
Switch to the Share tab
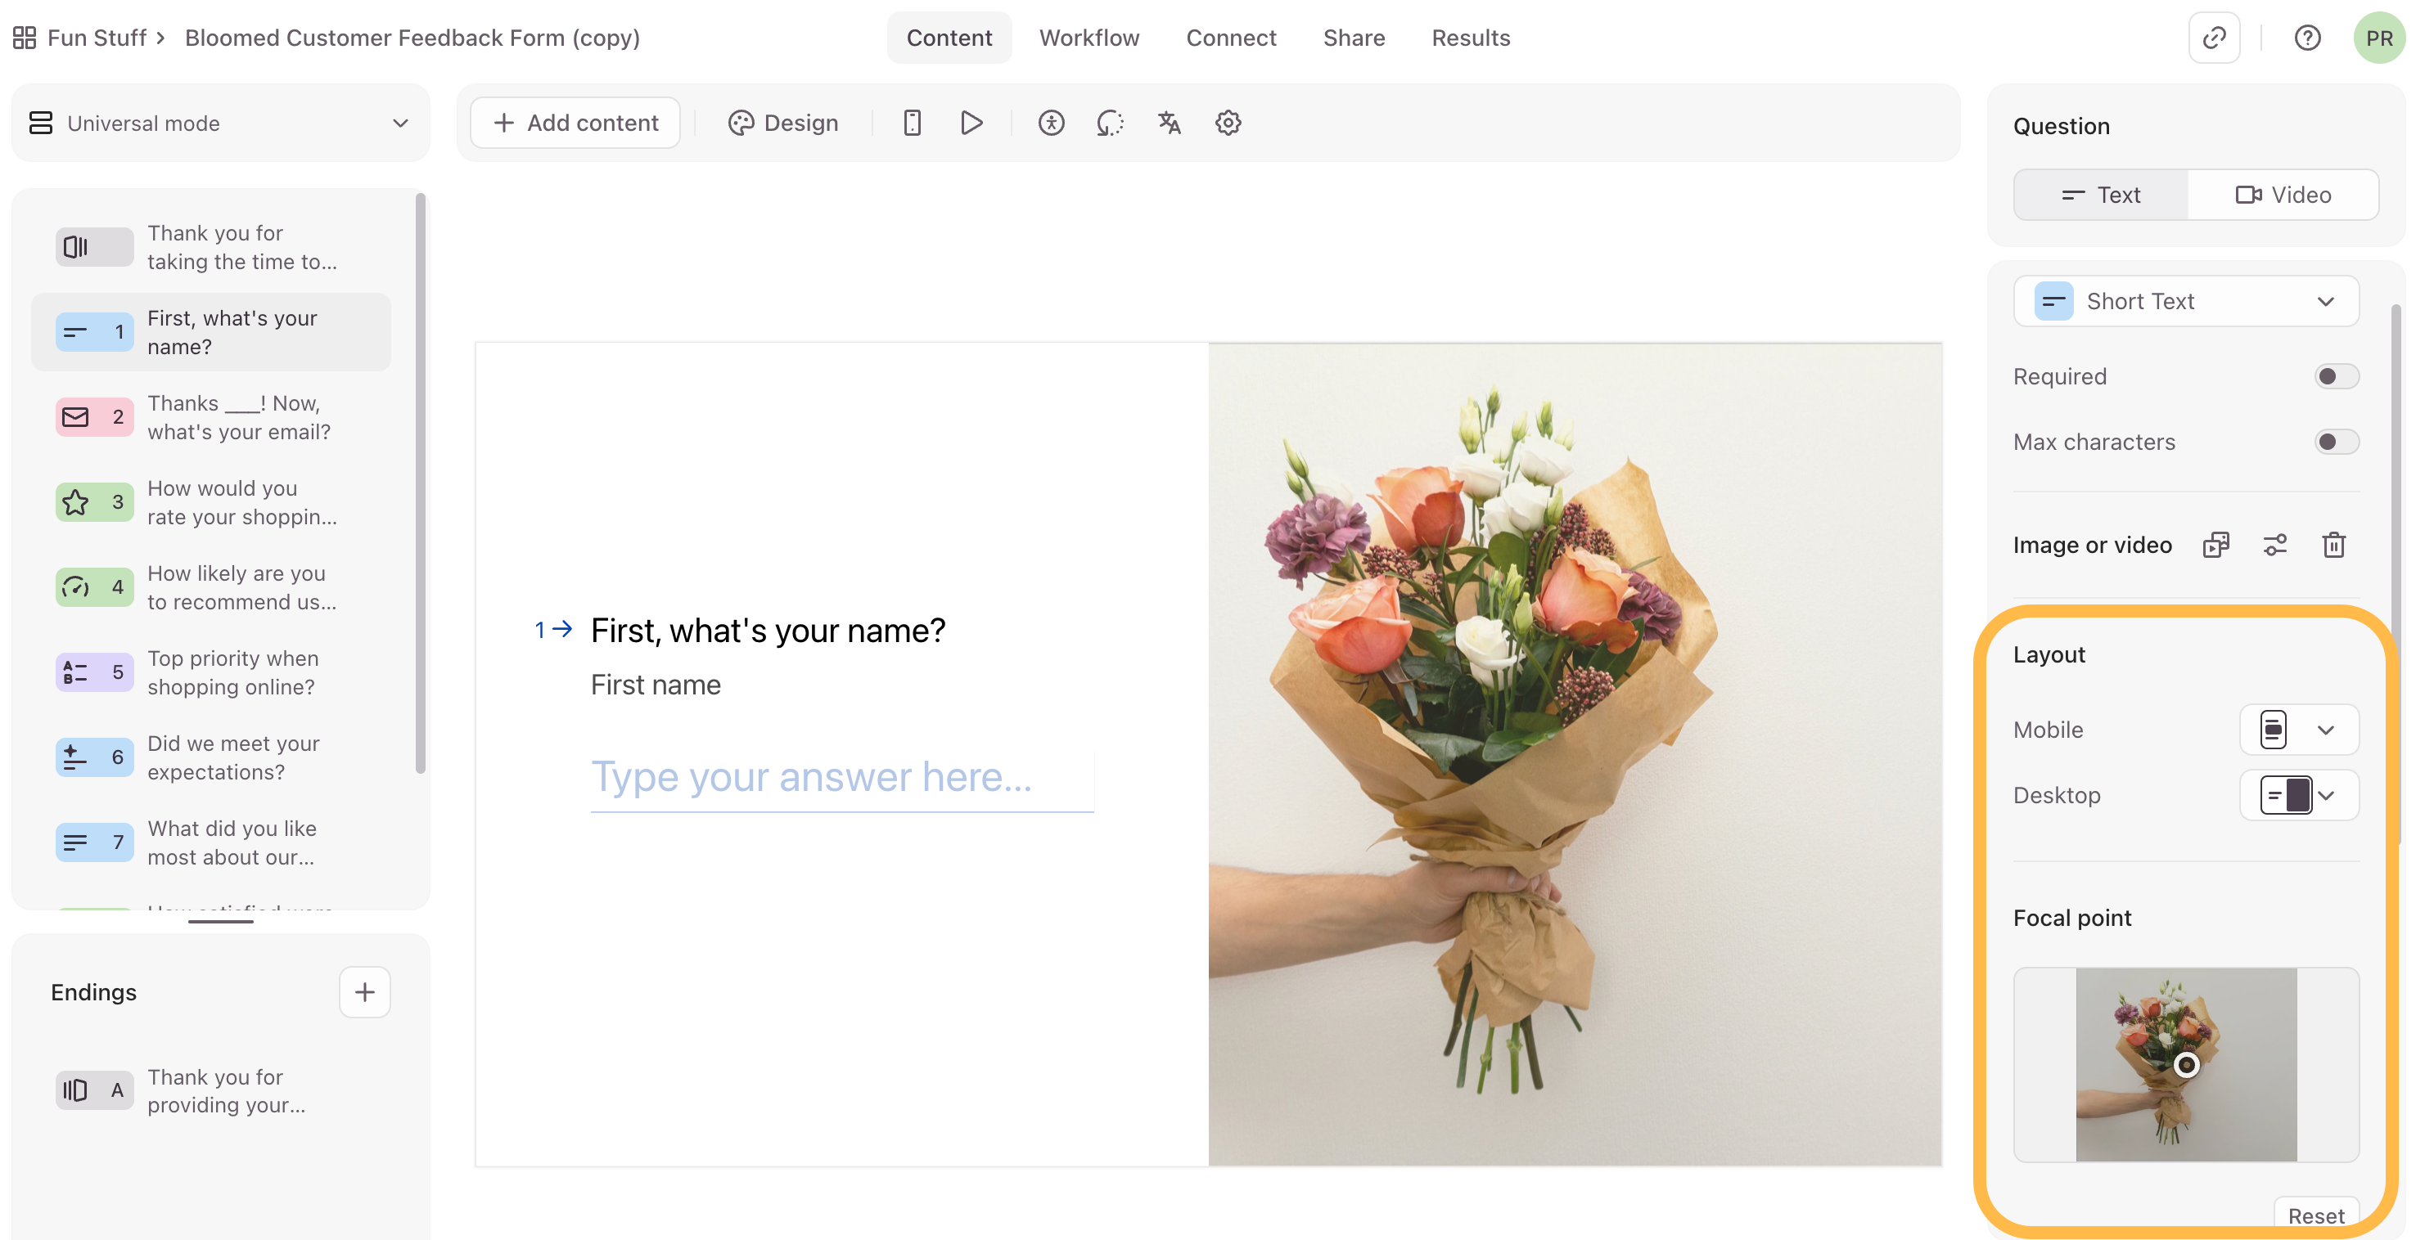coord(1354,38)
